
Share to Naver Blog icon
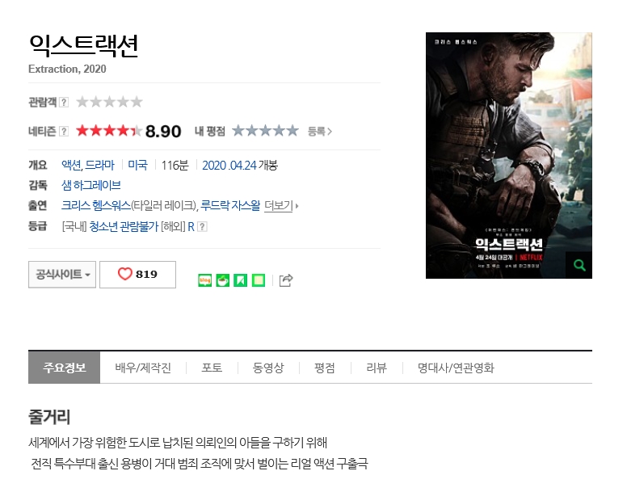pyautogui.click(x=204, y=280)
